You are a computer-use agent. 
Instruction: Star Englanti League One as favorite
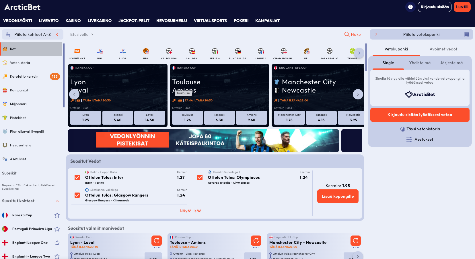[x=57, y=243]
